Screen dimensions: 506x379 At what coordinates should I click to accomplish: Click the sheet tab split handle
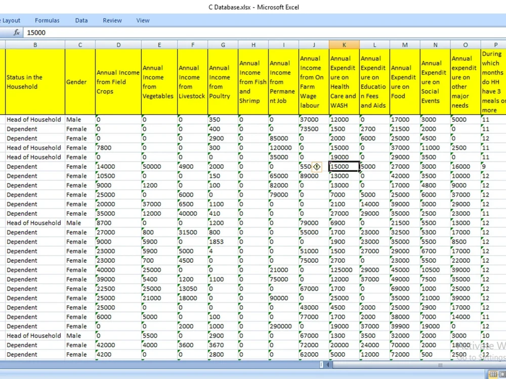[321, 365]
